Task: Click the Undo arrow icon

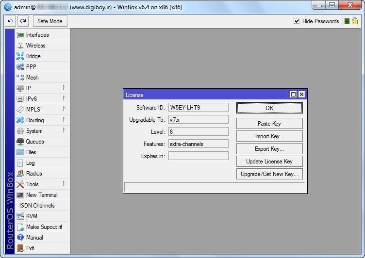Action: coord(11,21)
